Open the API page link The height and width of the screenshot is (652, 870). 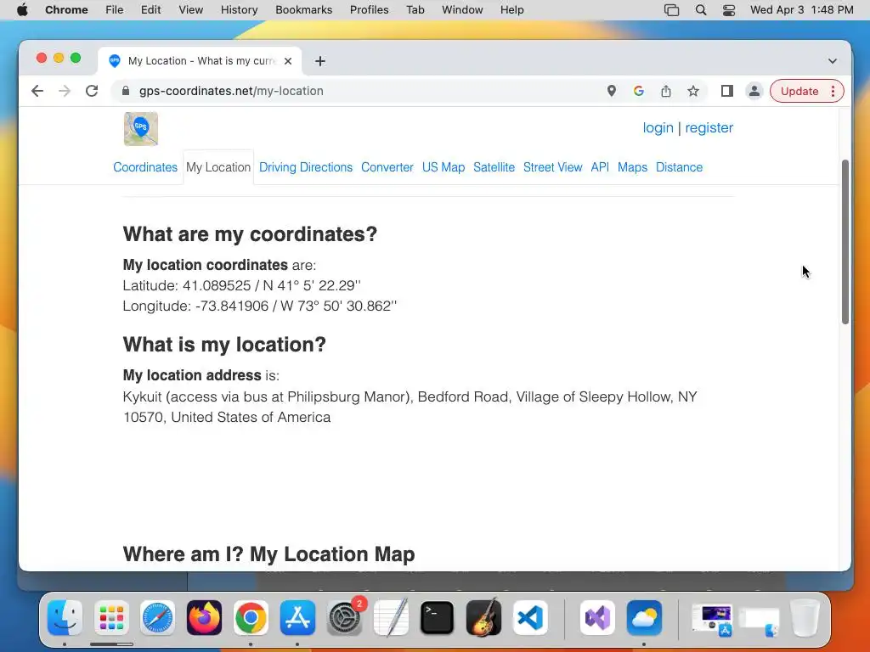600,167
